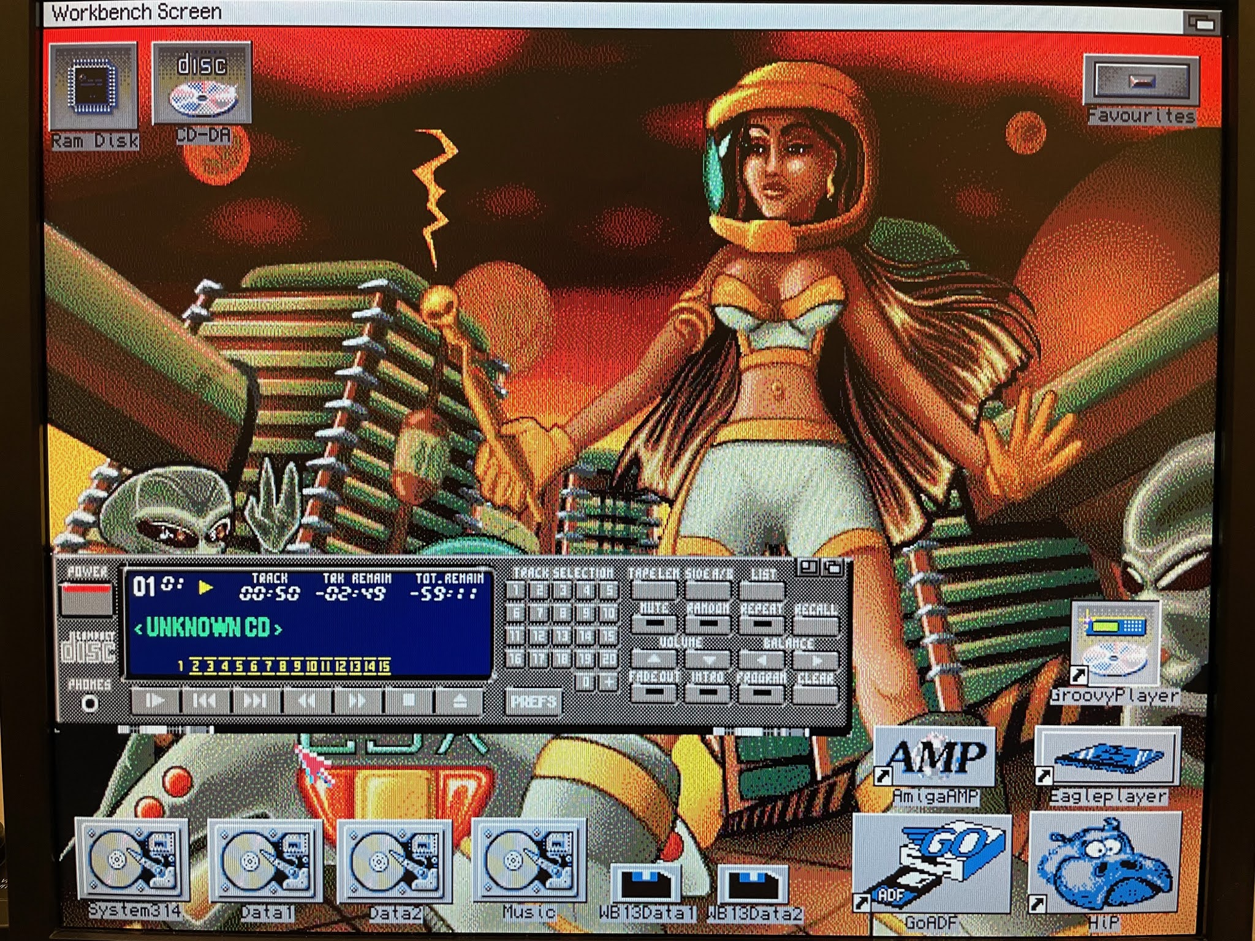The image size is (1255, 941).
Task: Skip to next track button
Action: (x=255, y=700)
